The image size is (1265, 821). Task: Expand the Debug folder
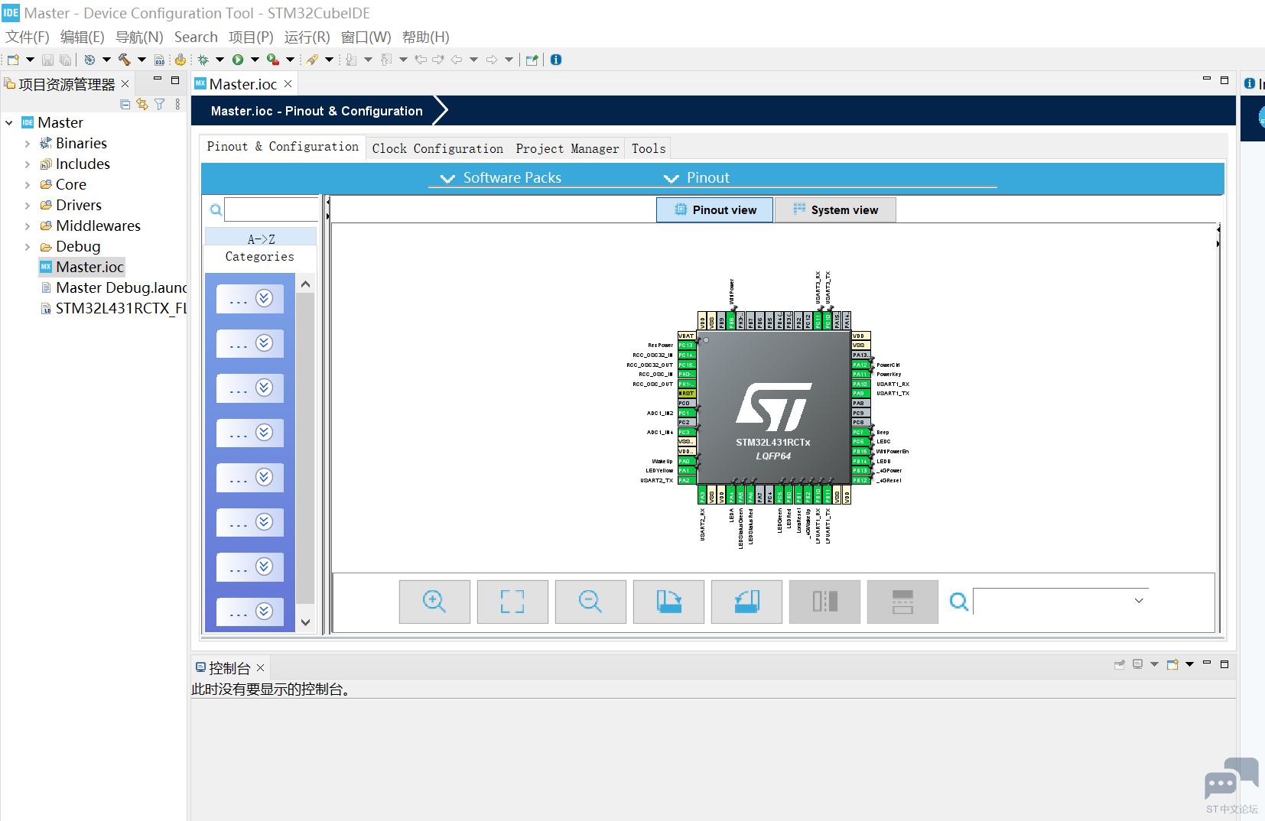[28, 247]
